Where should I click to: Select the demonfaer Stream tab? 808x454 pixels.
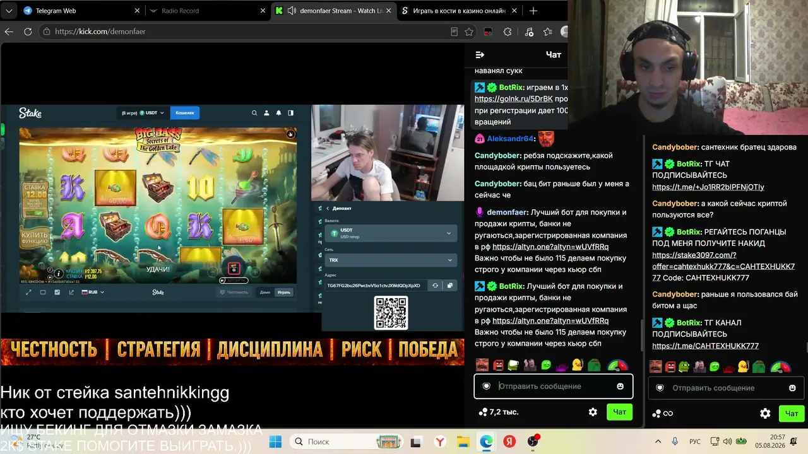tap(334, 11)
